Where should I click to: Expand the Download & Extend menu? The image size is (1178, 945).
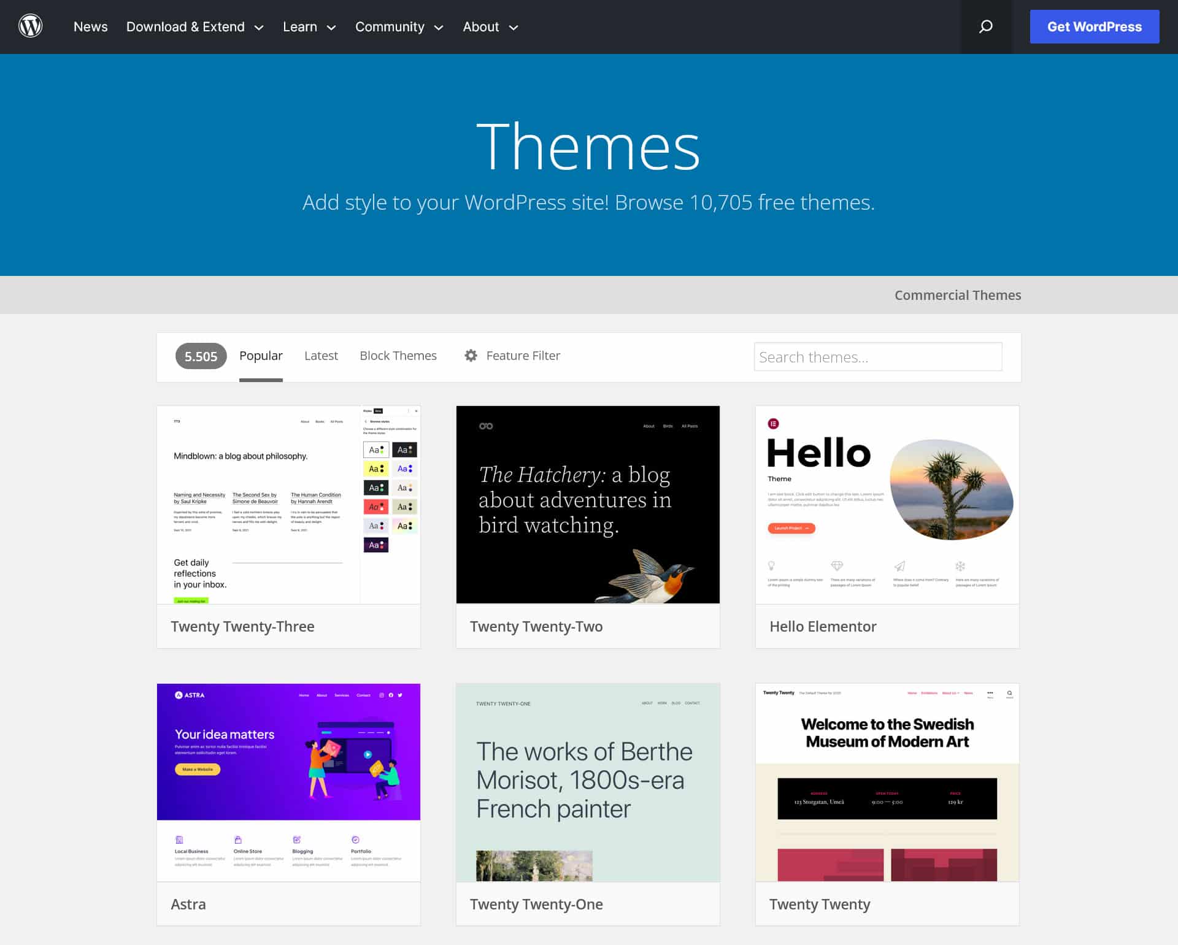coord(194,27)
